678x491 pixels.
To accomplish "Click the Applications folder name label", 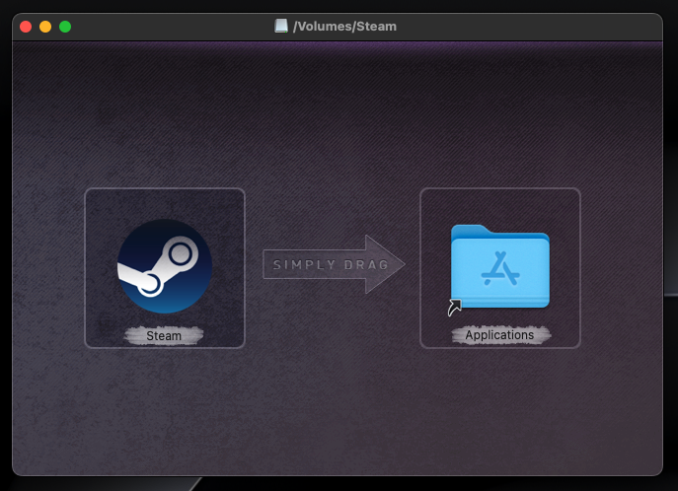I will 499,335.
